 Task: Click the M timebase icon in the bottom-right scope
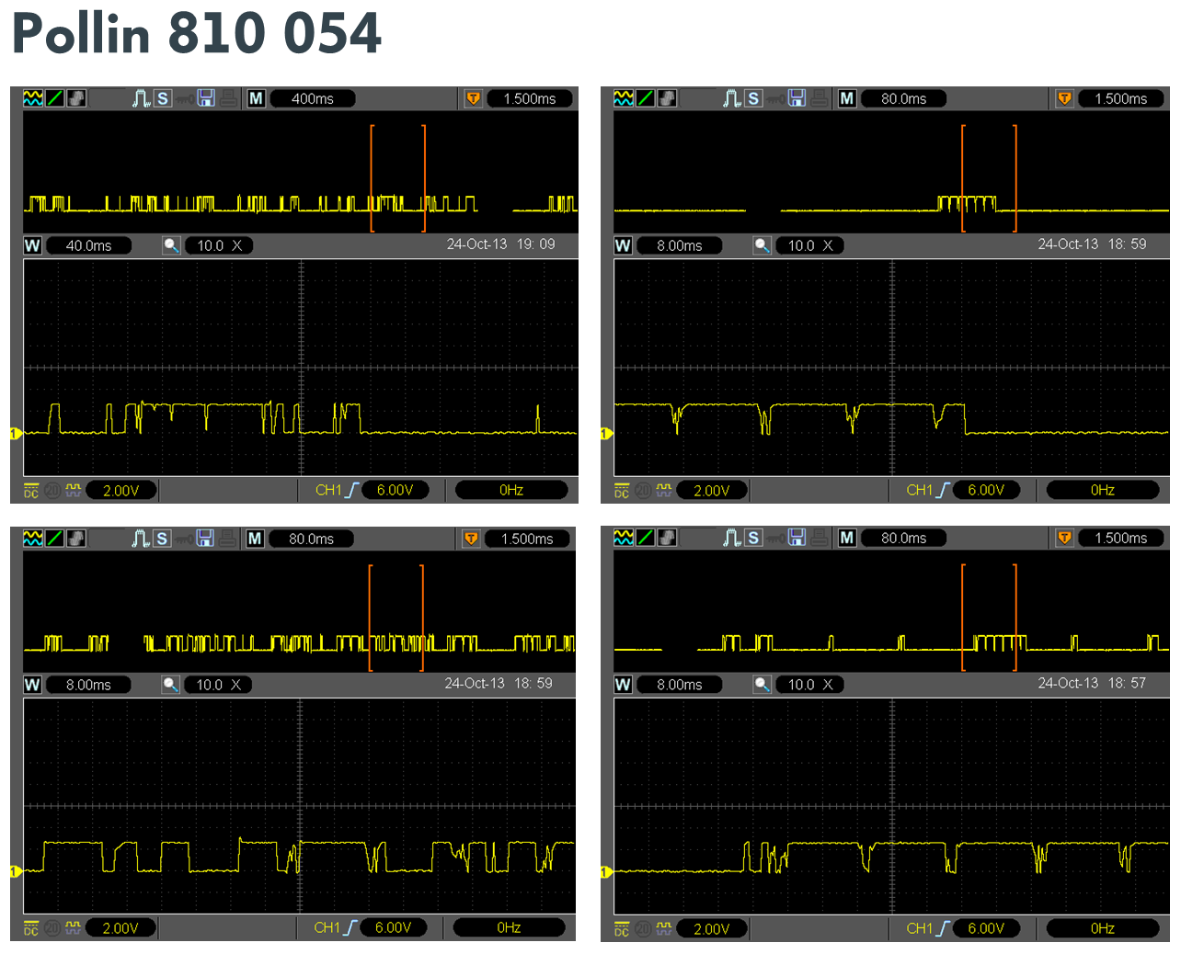[x=847, y=538]
